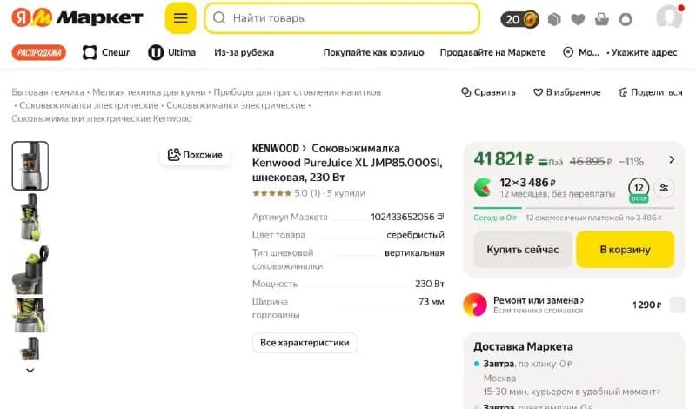Open favorites heart icon in header
This screenshot has height=409, width=696.
click(578, 19)
